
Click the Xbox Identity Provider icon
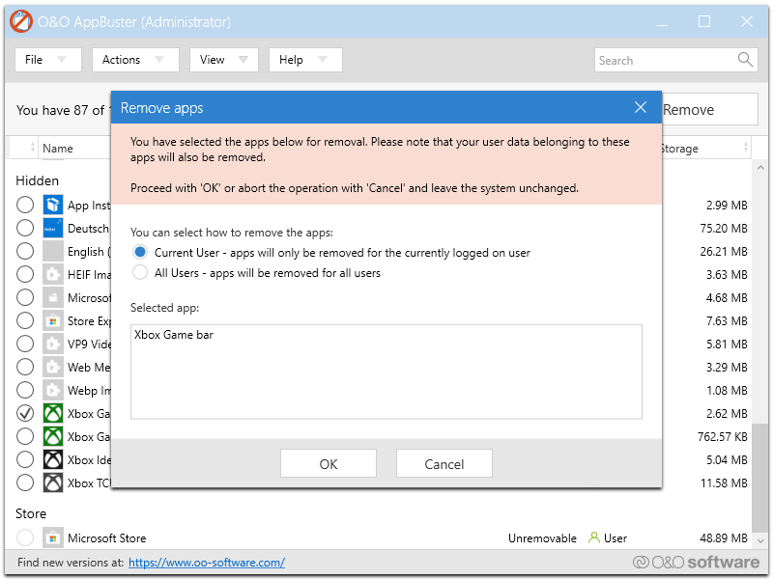pos(53,459)
